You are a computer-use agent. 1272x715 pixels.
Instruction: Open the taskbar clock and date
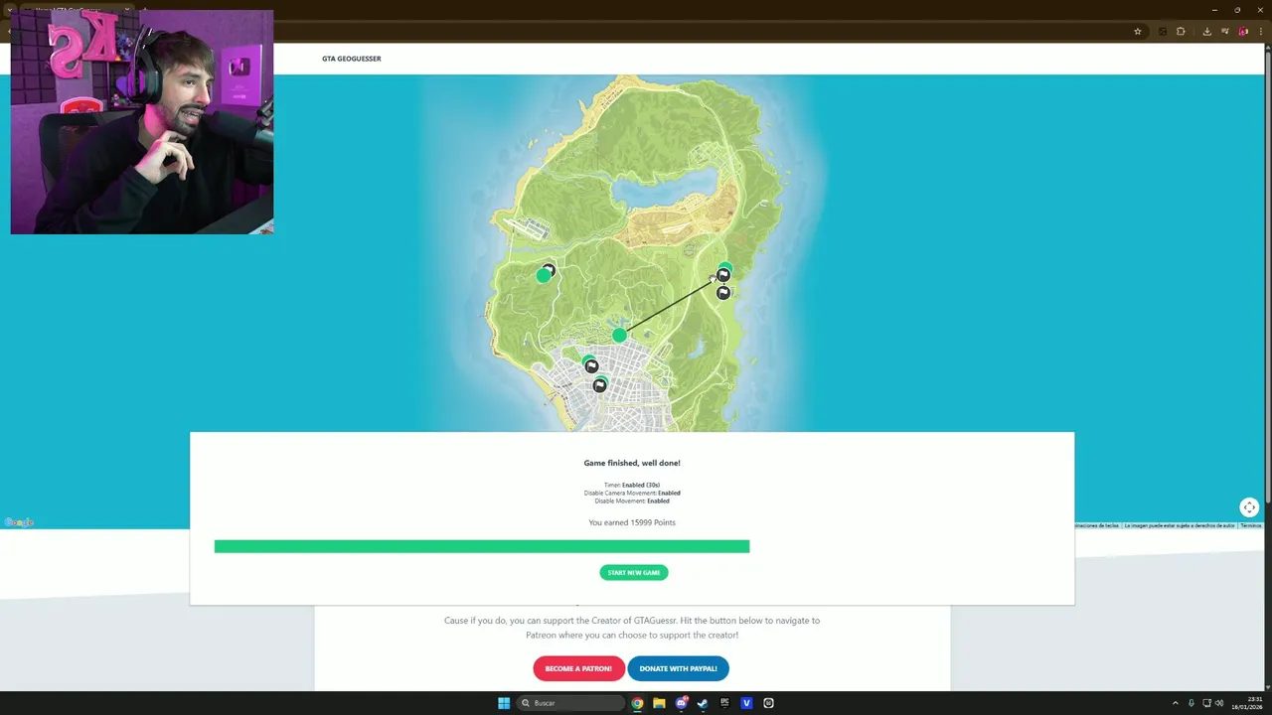[x=1247, y=703]
